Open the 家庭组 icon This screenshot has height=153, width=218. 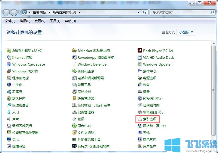pyautogui.click(x=9, y=92)
